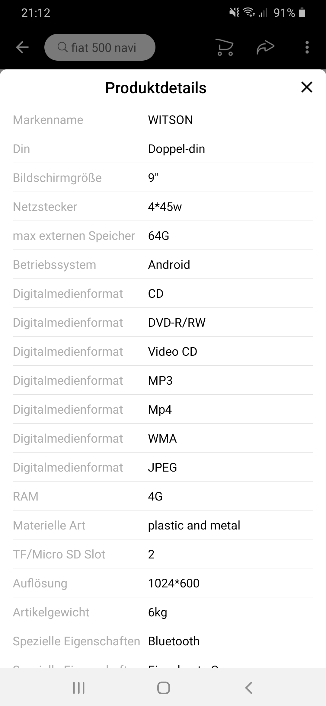Screen dimensions: 326x706
Task: Tap the share arrow icon
Action: point(265,47)
